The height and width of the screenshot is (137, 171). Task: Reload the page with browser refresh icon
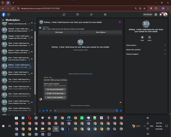tap(13, 9)
